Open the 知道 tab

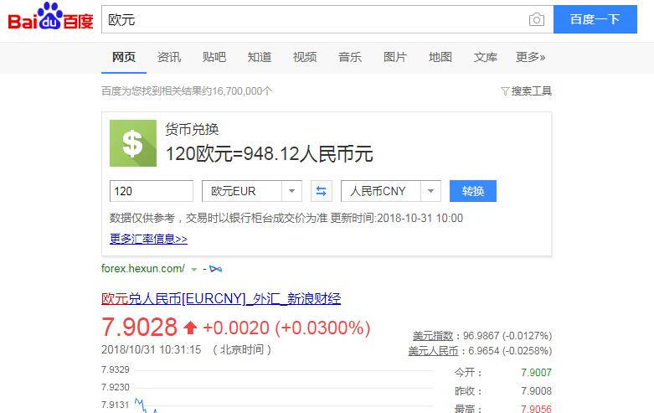pyautogui.click(x=260, y=57)
